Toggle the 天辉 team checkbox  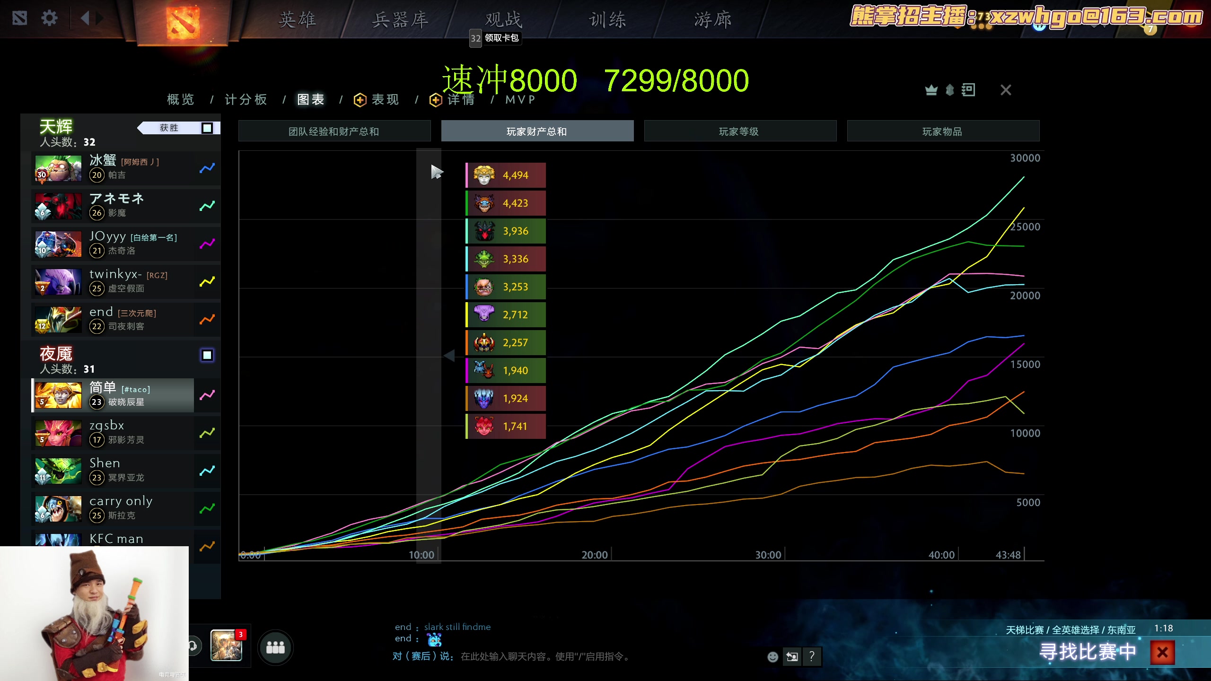pos(207,128)
